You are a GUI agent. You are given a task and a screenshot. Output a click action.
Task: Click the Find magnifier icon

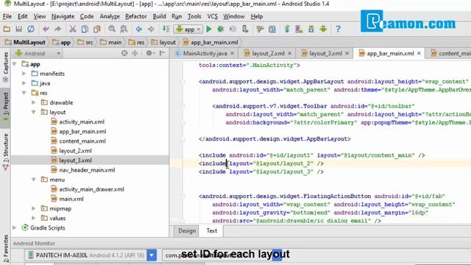click(x=112, y=29)
